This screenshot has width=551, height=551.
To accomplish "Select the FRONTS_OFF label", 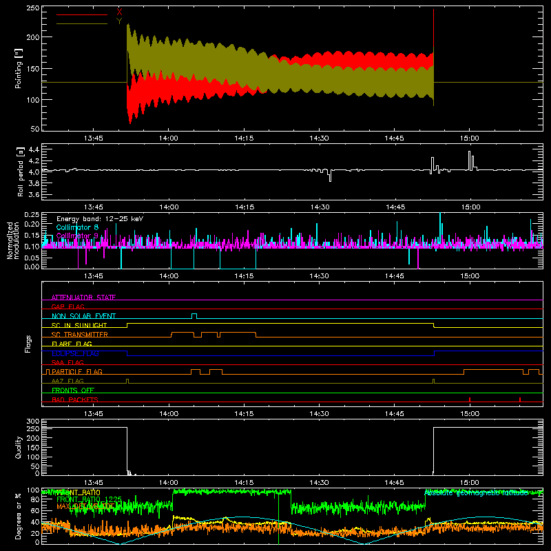I will (x=73, y=390).
